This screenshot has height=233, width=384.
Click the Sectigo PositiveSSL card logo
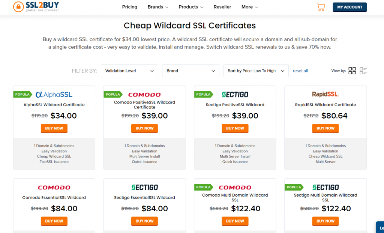pos(235,95)
